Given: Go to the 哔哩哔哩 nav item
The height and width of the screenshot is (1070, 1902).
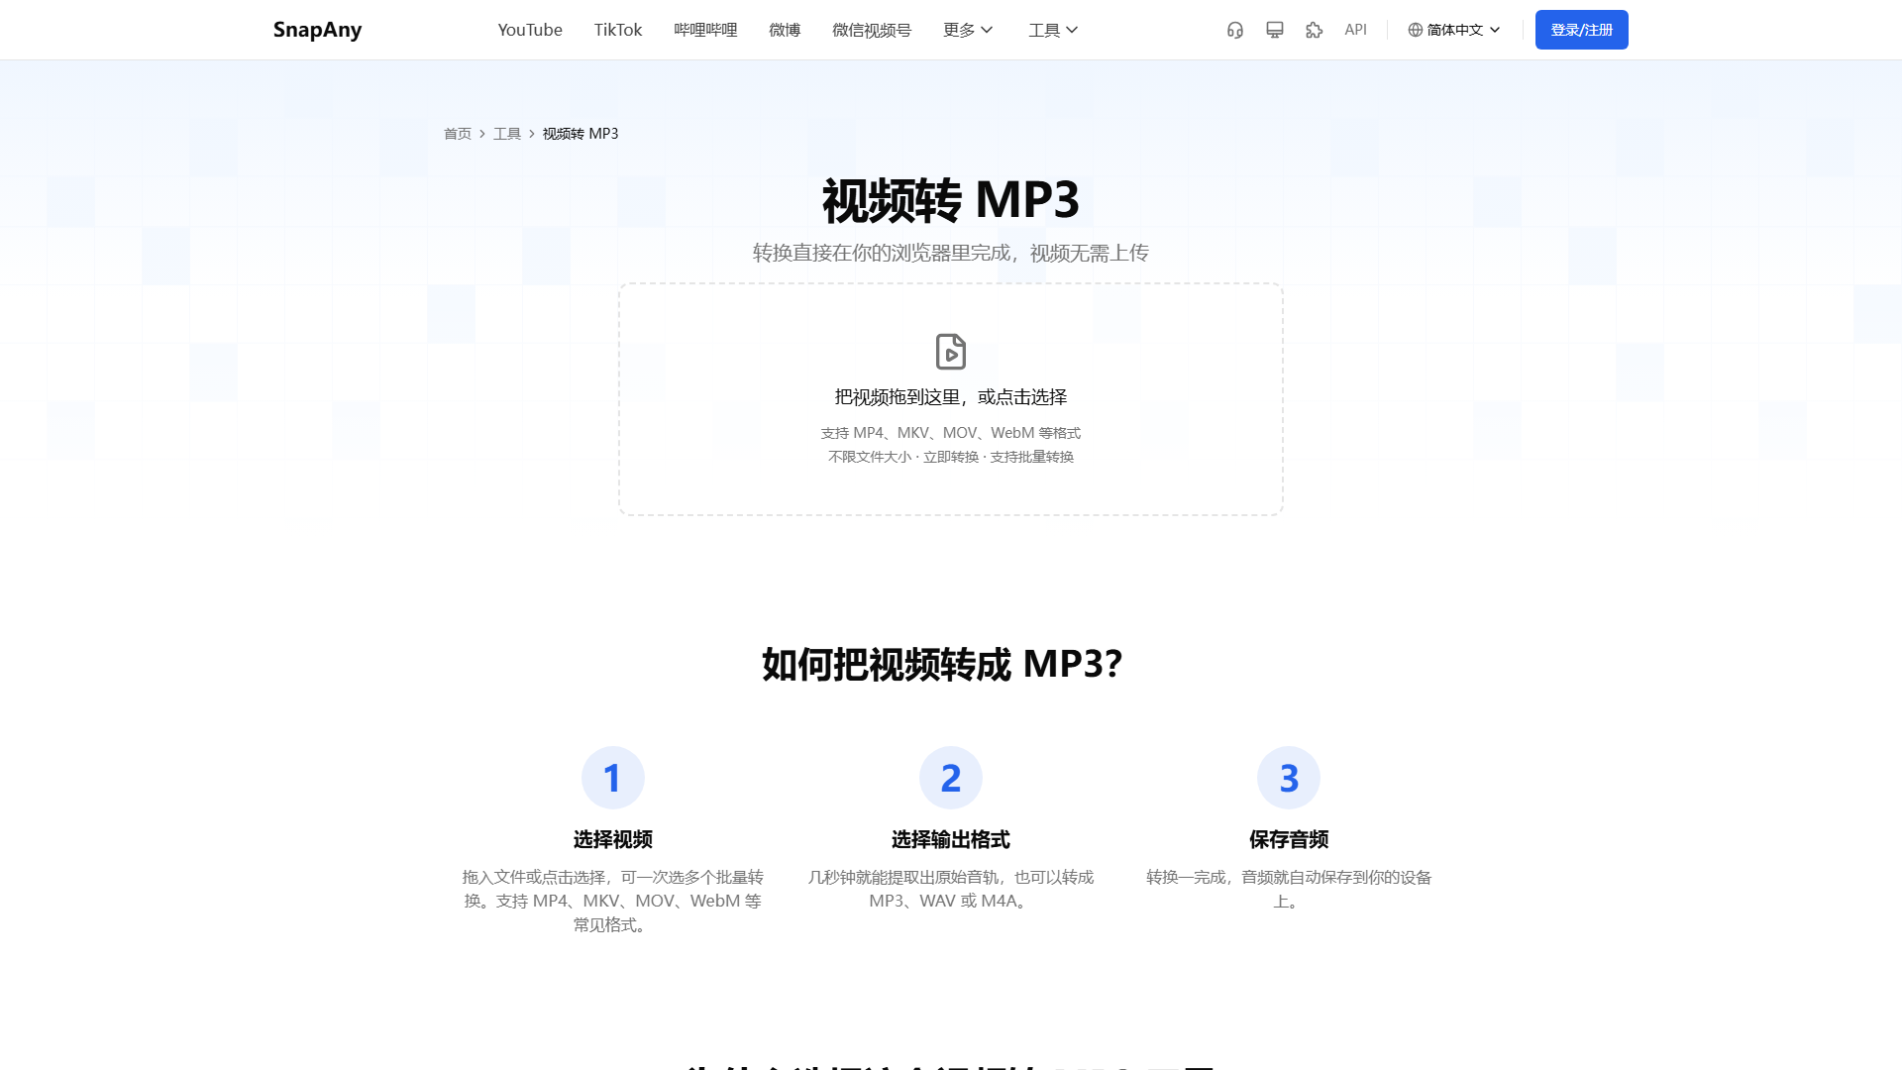Looking at the screenshot, I should click(705, 30).
